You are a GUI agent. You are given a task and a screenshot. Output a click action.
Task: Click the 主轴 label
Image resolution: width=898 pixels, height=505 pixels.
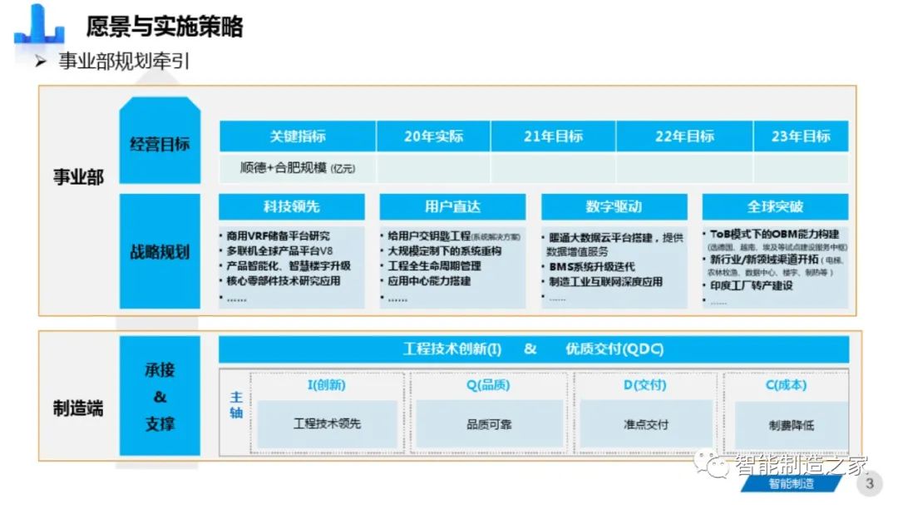[236, 404]
